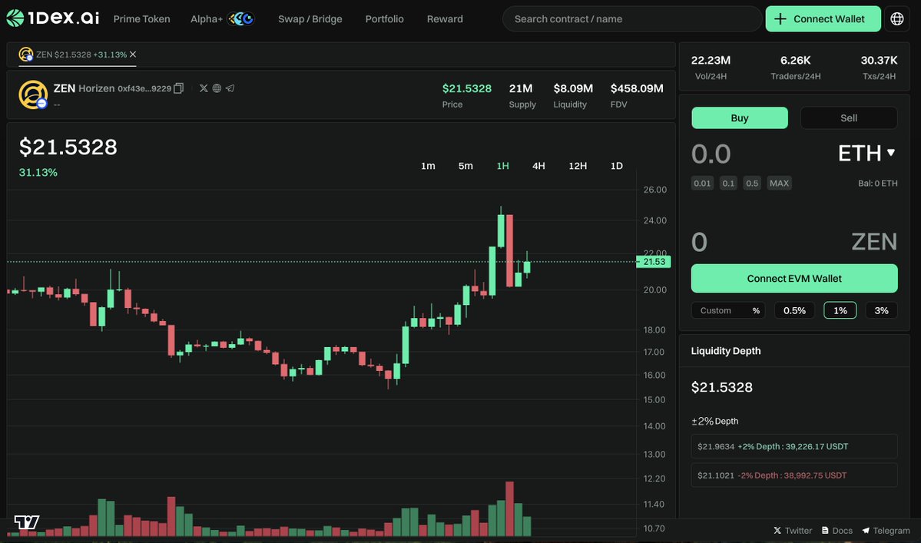This screenshot has width=921, height=543.
Task: Click the search contract/name field
Action: coord(631,18)
